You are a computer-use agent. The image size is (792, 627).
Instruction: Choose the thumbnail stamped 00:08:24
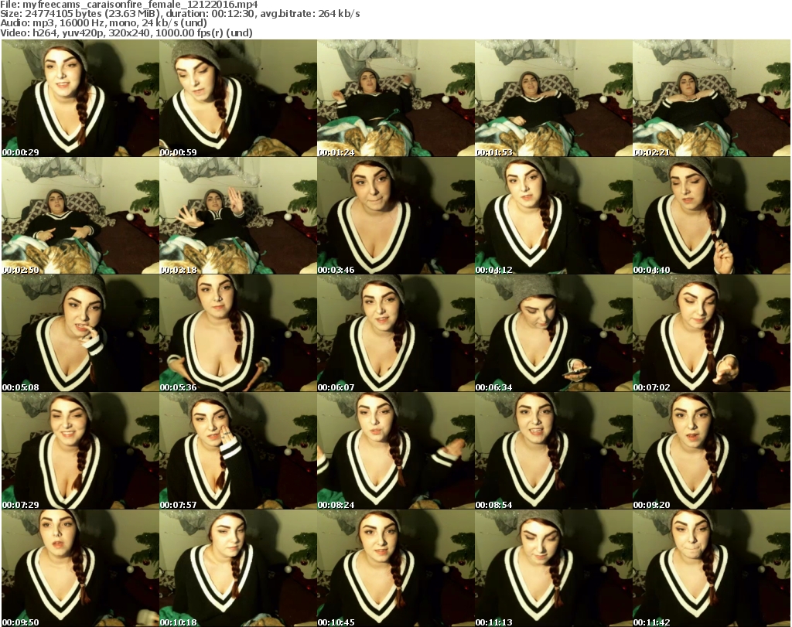click(395, 451)
